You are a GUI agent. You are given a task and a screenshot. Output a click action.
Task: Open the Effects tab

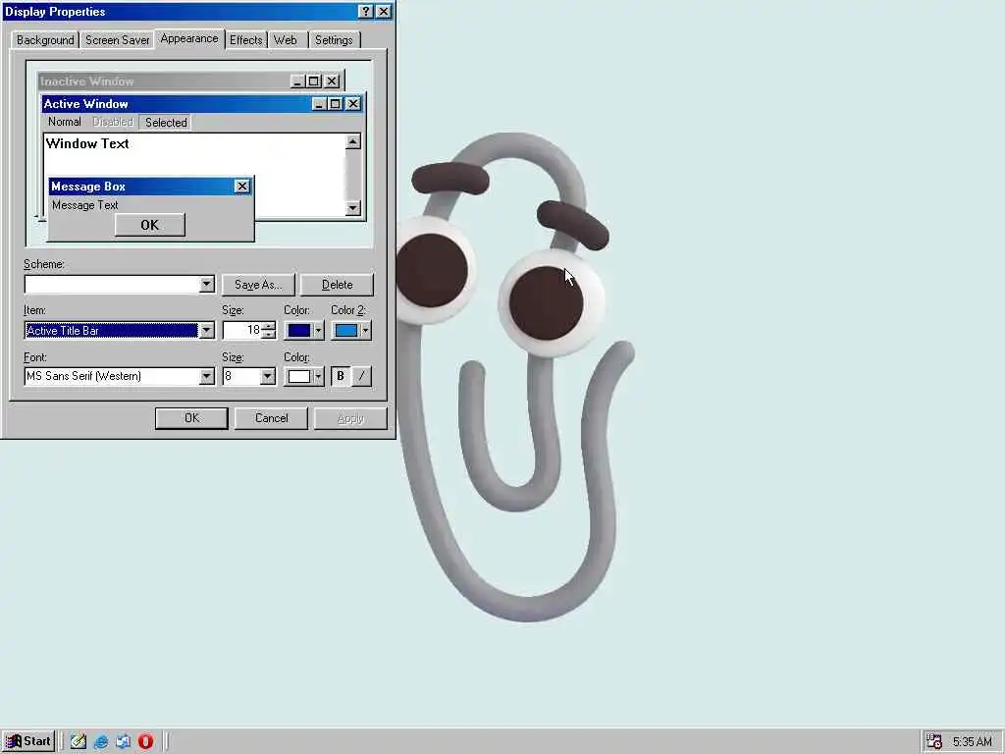tap(245, 39)
